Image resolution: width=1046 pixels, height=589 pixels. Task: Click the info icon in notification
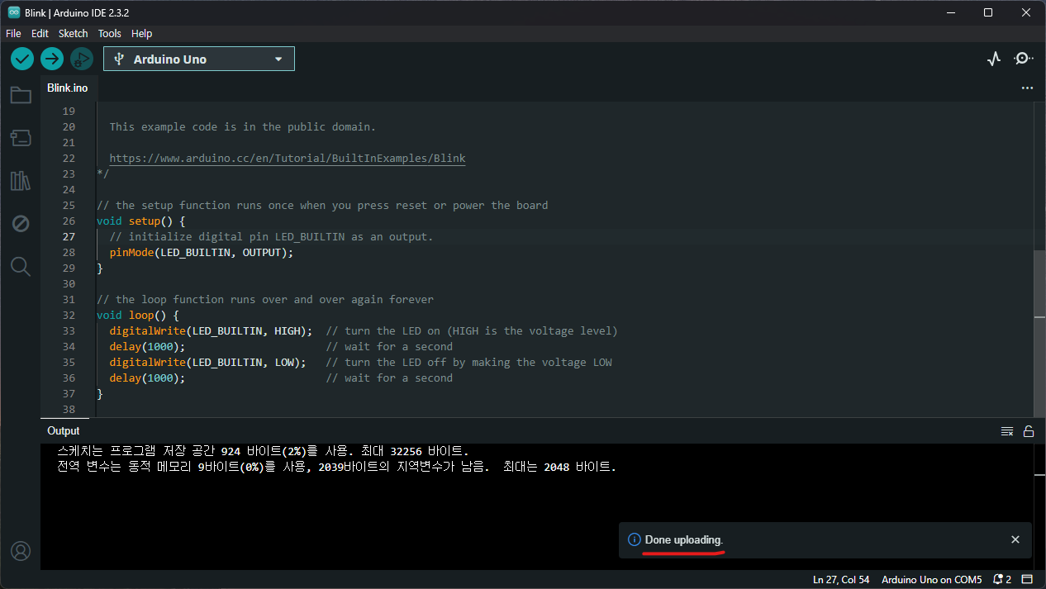[635, 539]
